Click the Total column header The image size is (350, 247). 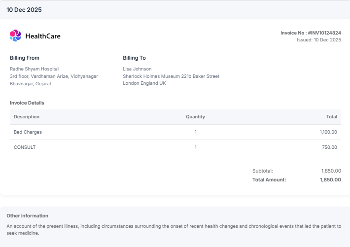tap(331, 117)
